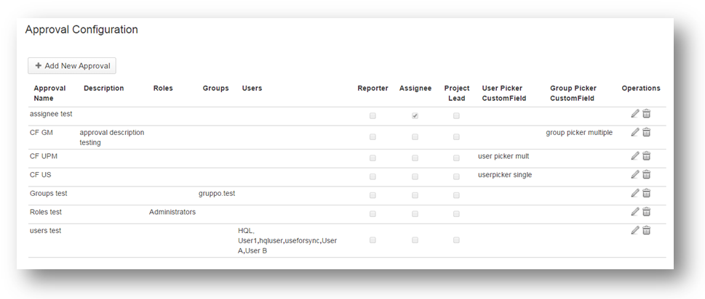Click pencil icon for CF GM row
The height and width of the screenshot is (299, 705).
coord(634,133)
